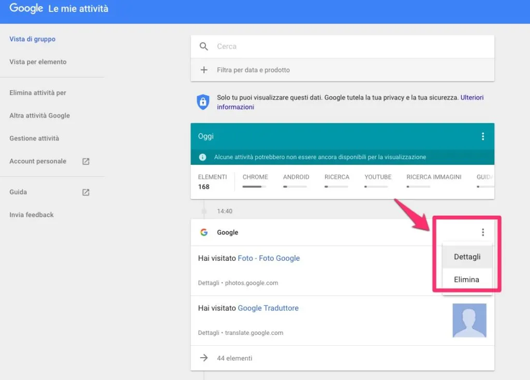Select Elimina from the context menu
This screenshot has height=380, width=530.
coord(466,279)
